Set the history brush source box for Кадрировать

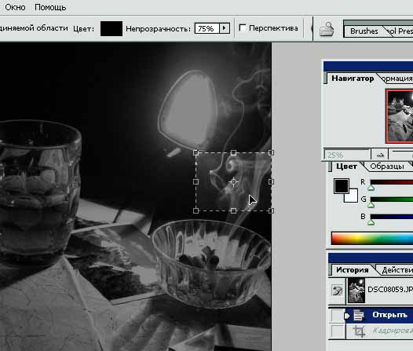point(338,331)
